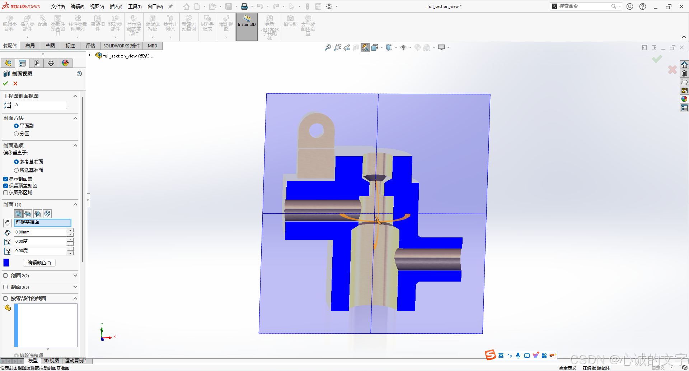Screen dimensions: 689x371
Task: Switch to 布局 tab
Action: point(30,46)
